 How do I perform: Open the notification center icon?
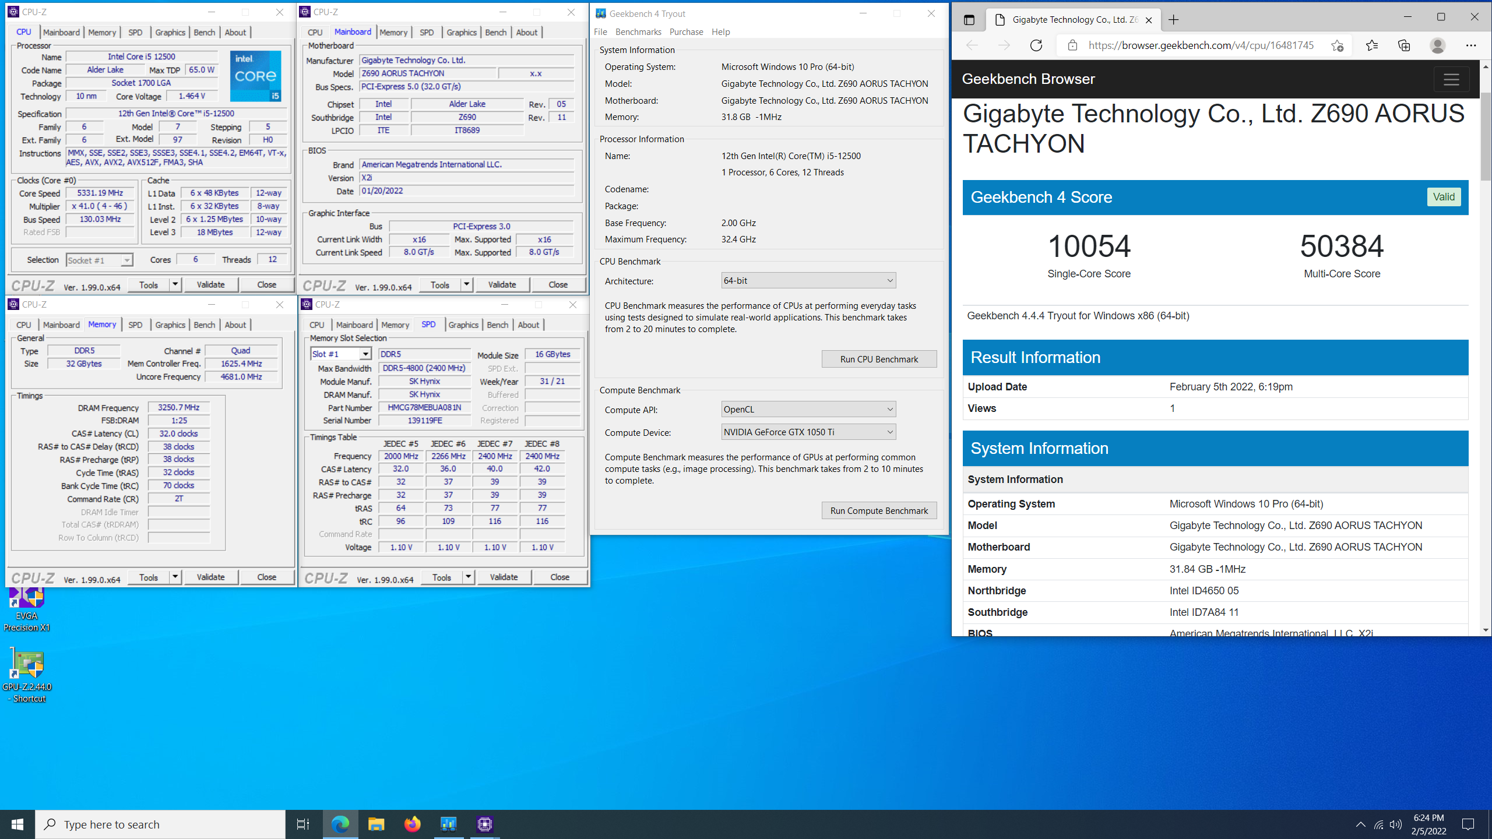1468,824
